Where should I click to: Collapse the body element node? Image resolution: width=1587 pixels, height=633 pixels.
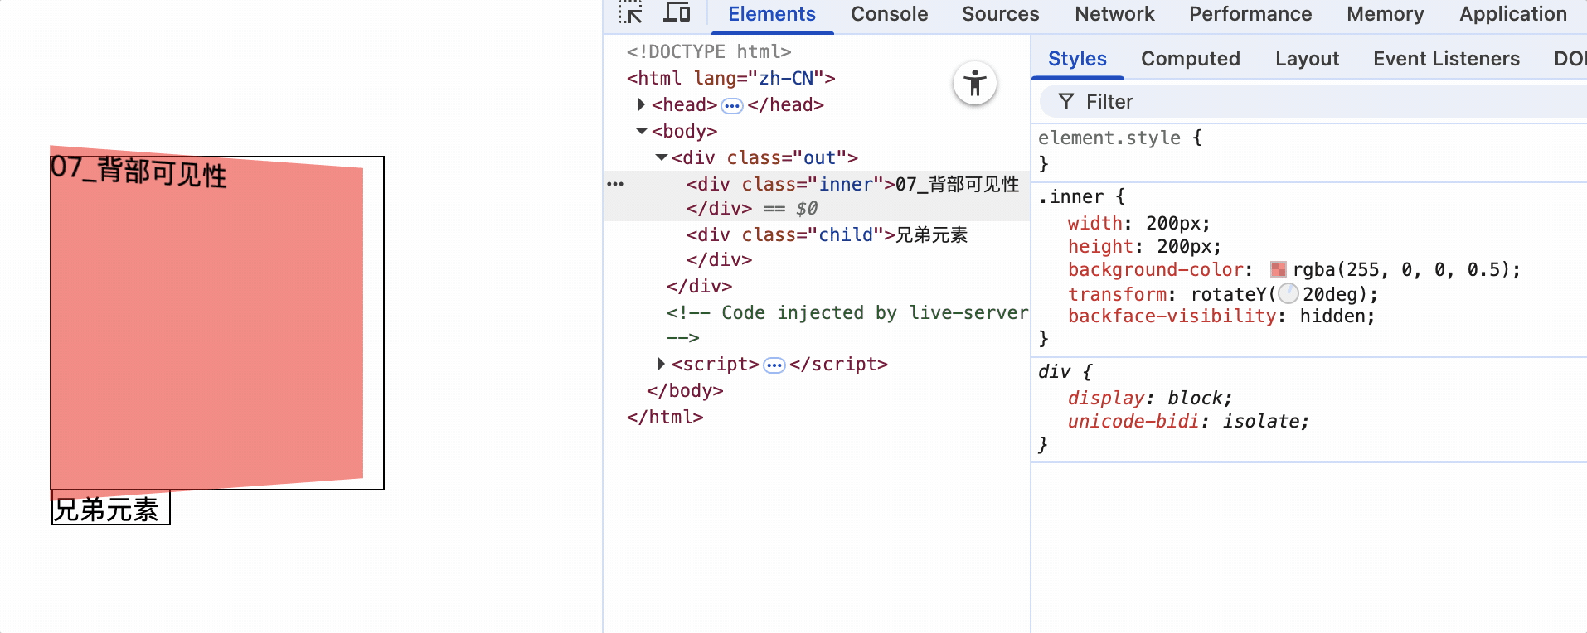(x=641, y=131)
